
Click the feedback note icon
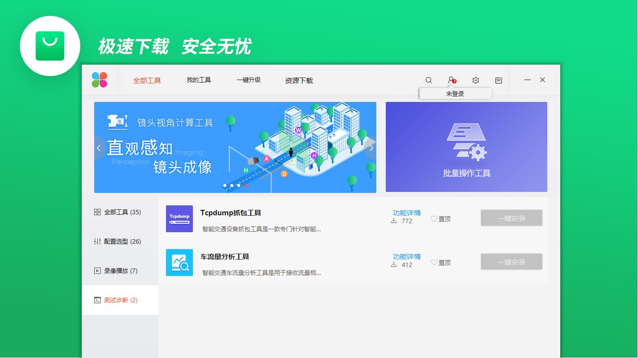(x=498, y=80)
